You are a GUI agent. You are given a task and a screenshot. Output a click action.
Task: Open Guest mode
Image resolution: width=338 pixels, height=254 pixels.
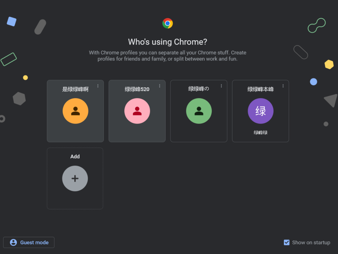[x=34, y=242]
